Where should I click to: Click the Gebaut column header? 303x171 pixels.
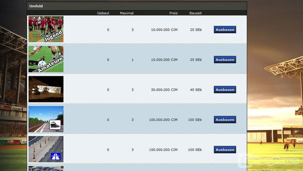pos(103,13)
